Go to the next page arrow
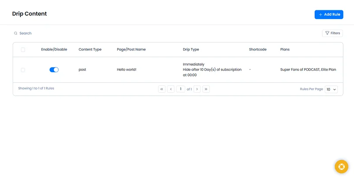This screenshot has width=354, height=177. point(197,89)
